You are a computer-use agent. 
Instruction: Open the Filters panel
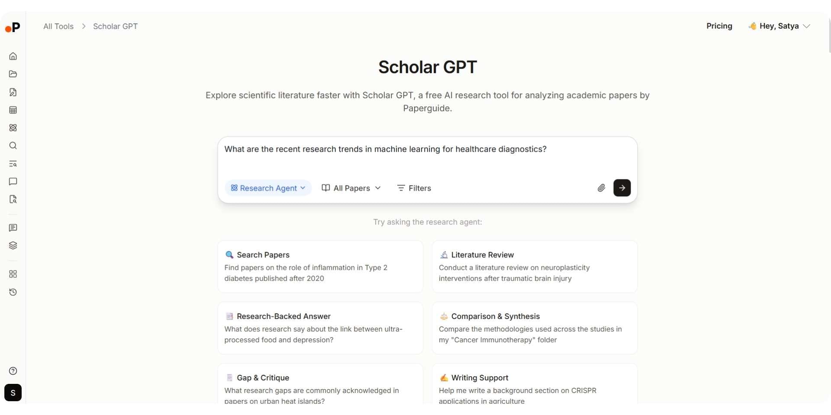pyautogui.click(x=414, y=188)
